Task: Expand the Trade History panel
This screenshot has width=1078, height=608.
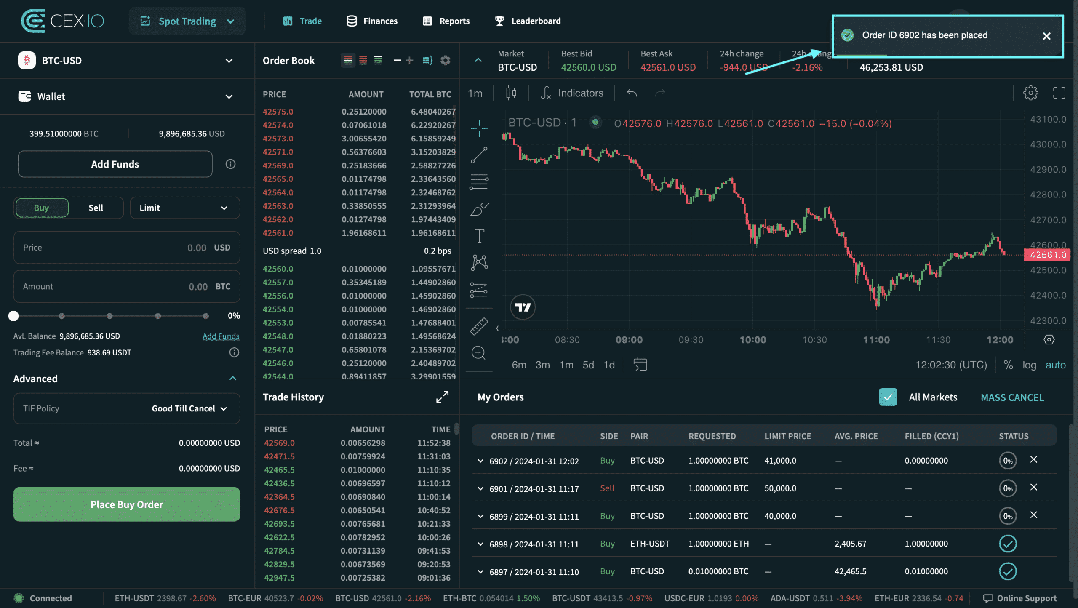Action: (x=442, y=397)
